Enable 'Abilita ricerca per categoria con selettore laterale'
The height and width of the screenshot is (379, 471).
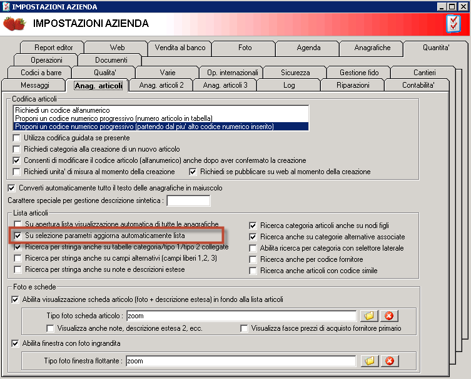pos(253,248)
